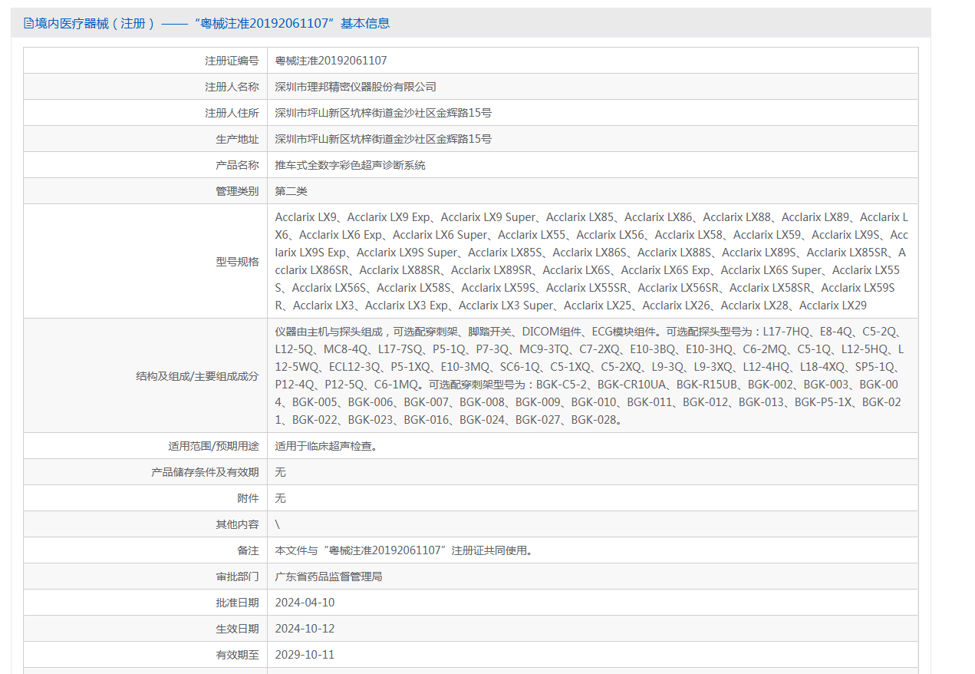Select the 无 value in 产品储存条件及有效期 row
Viewport: 975px width, 674px height.
[281, 472]
